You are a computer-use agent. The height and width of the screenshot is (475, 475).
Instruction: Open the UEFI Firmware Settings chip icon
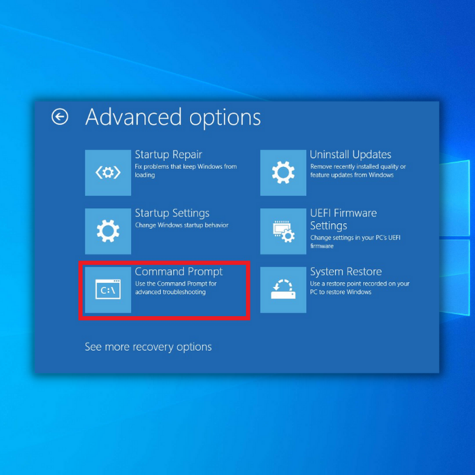coord(283,231)
